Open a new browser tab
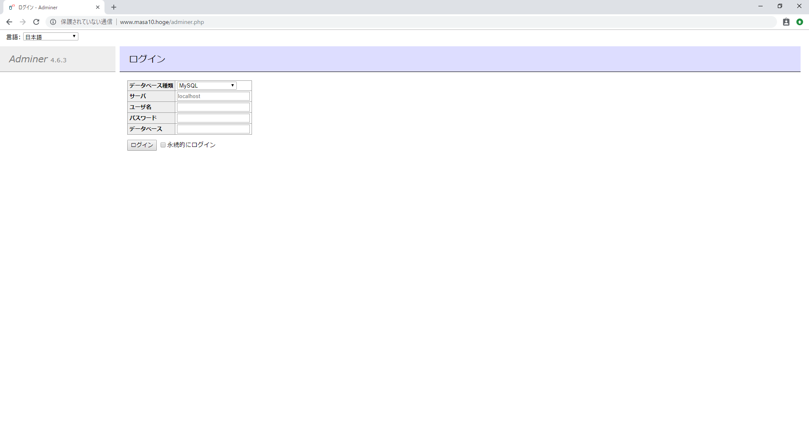The image size is (809, 442). click(x=114, y=7)
